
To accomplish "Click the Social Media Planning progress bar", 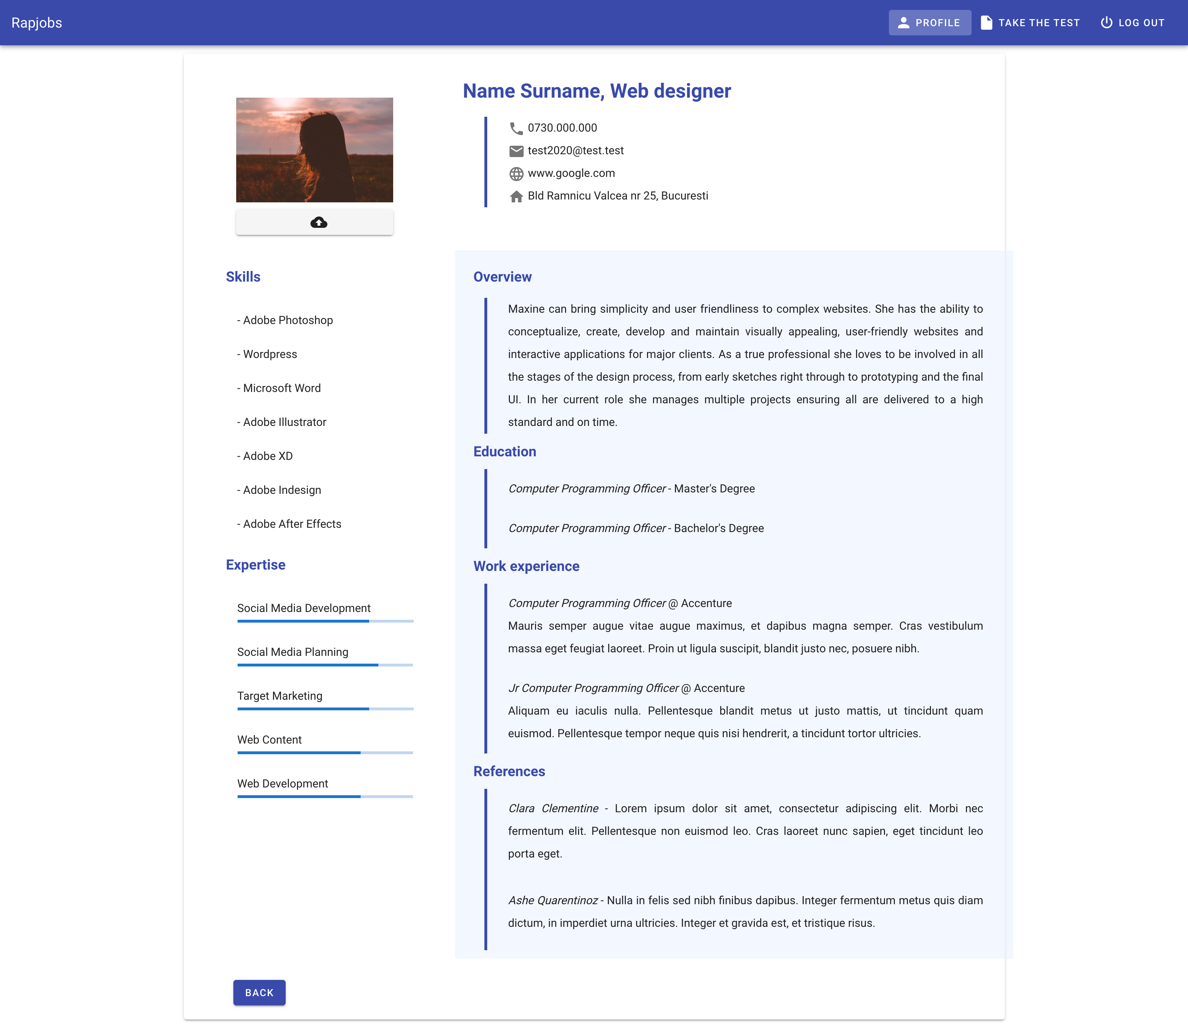I will click(x=325, y=665).
